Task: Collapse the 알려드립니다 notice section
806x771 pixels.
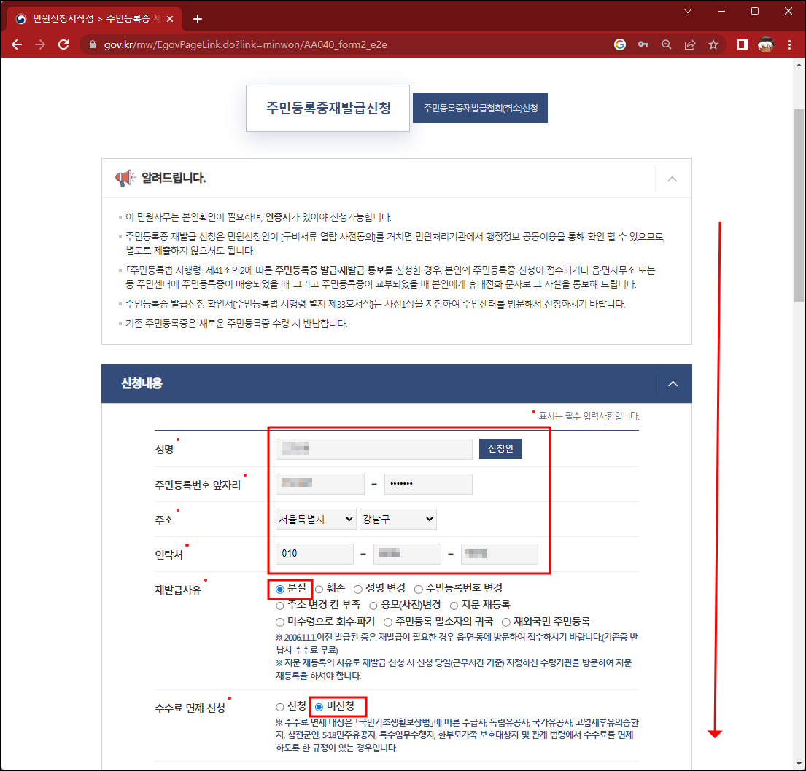Action: coord(672,179)
